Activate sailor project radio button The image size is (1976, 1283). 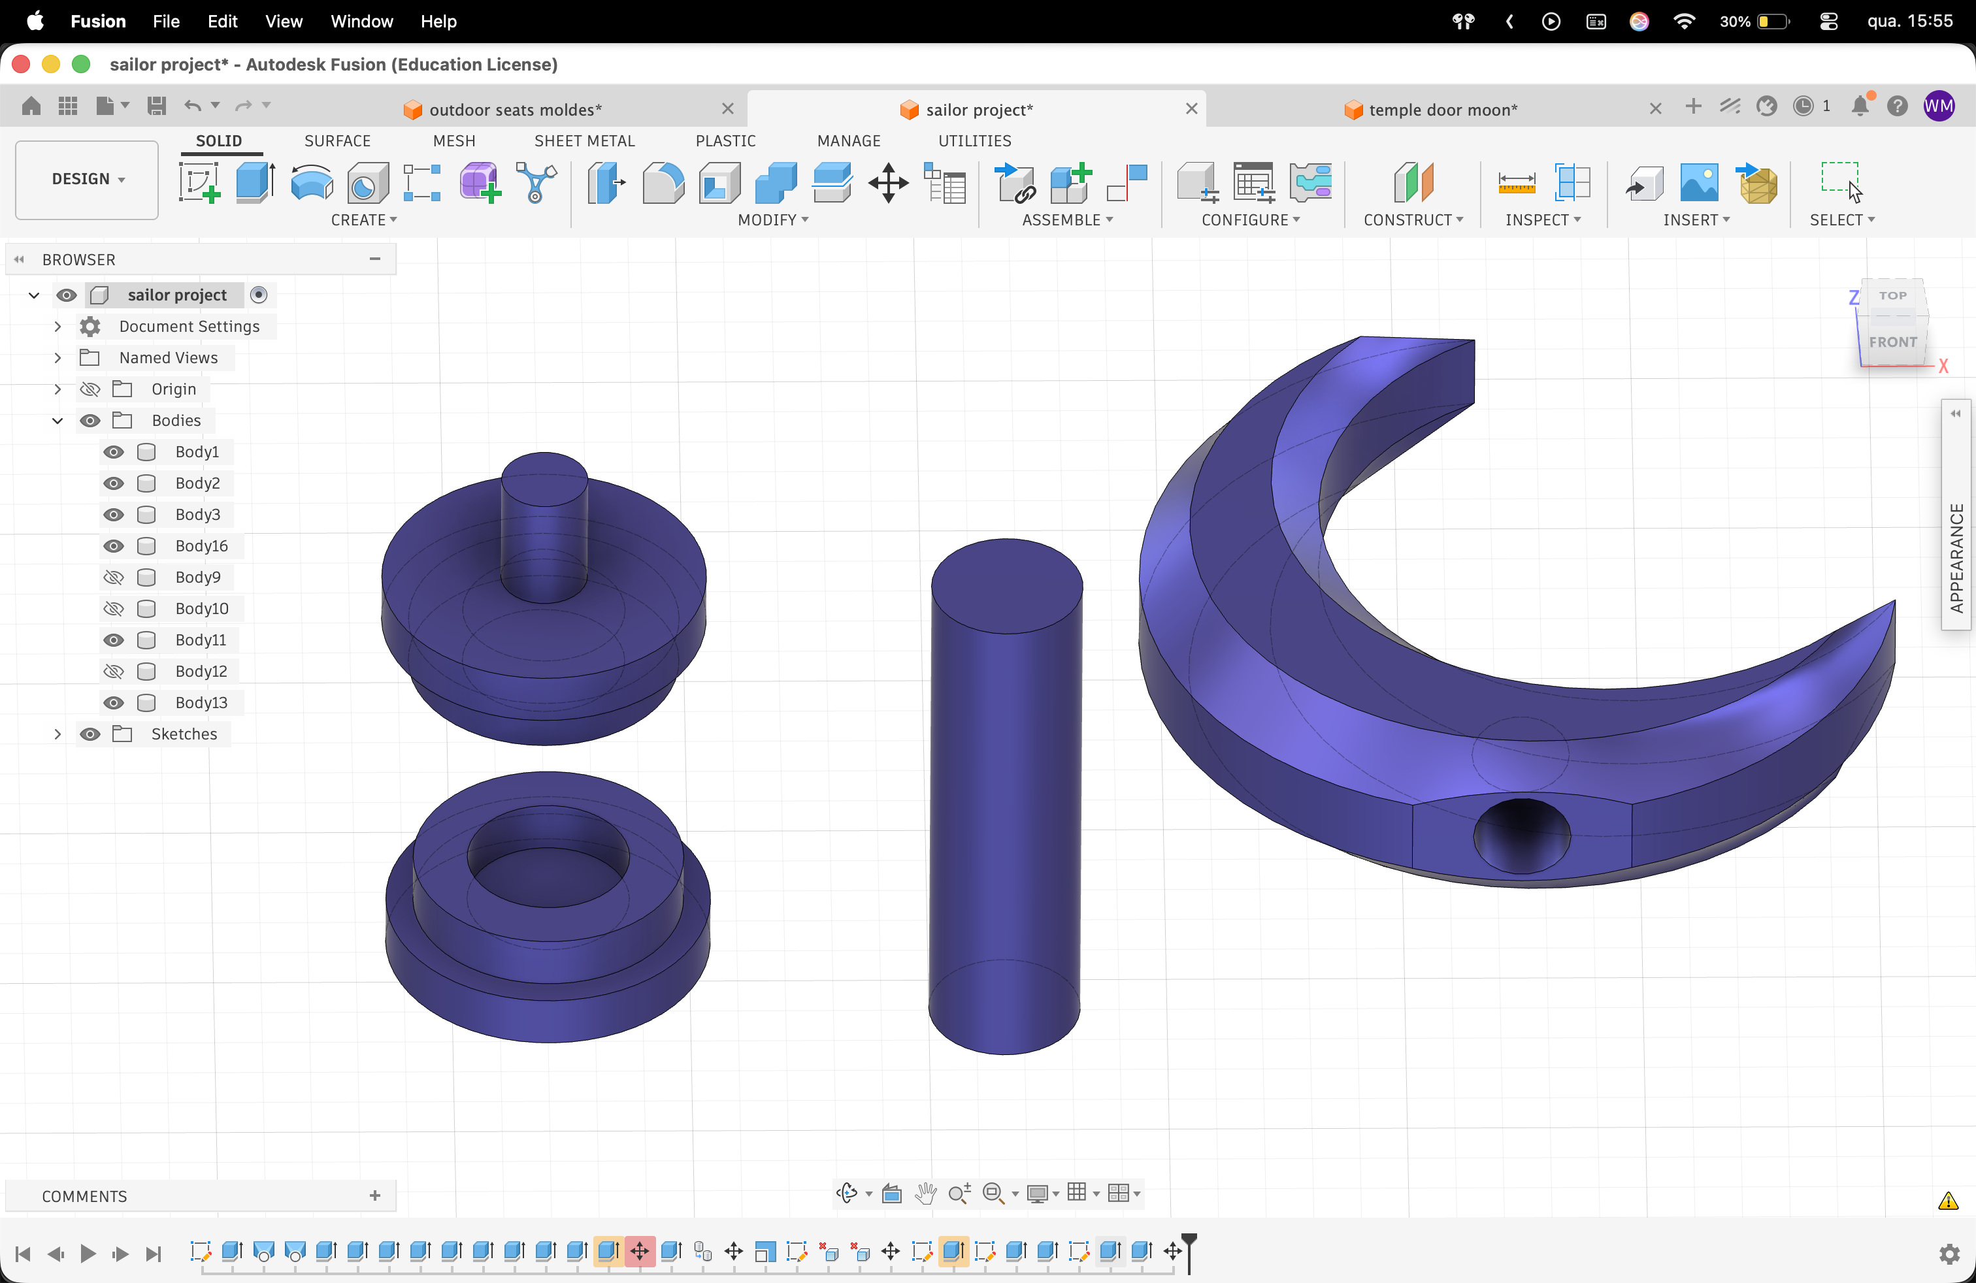(x=259, y=295)
